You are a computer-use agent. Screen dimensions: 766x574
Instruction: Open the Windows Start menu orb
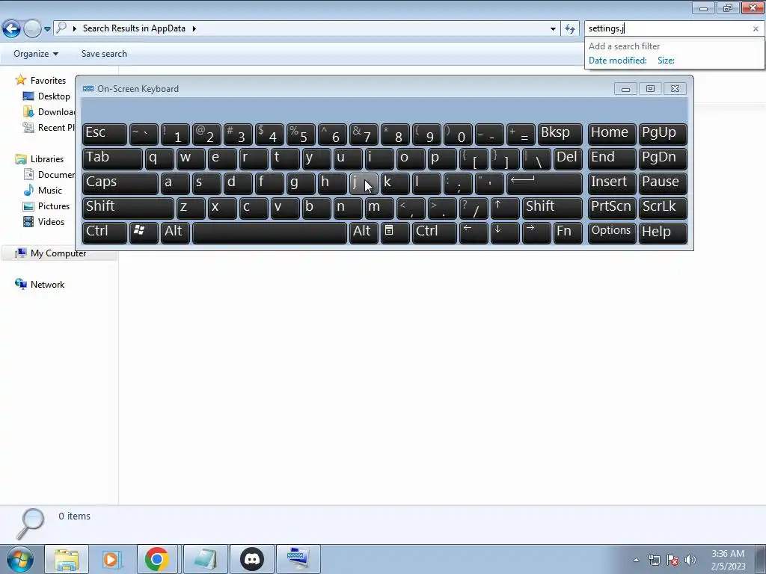pos(20,559)
